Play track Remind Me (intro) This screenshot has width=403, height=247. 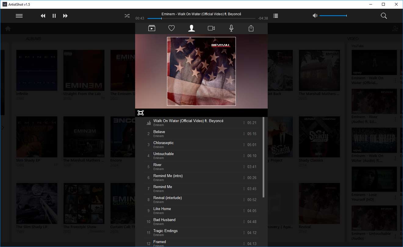pyautogui.click(x=201, y=178)
